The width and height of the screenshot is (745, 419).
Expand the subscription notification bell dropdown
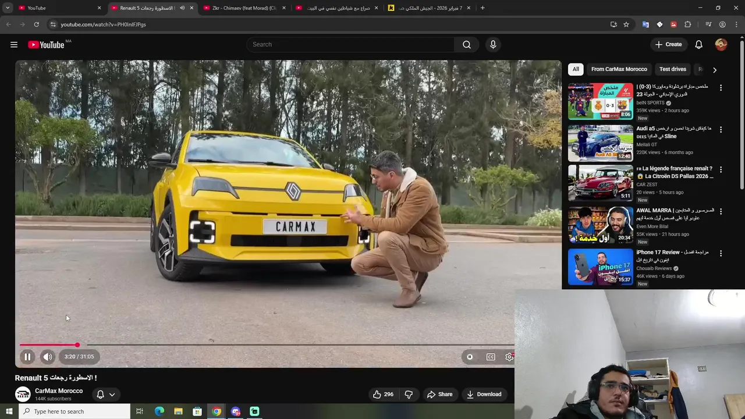tap(106, 394)
